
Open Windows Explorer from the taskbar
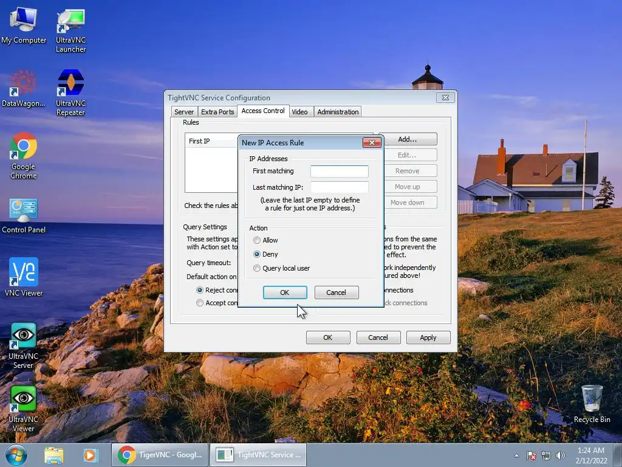54,455
